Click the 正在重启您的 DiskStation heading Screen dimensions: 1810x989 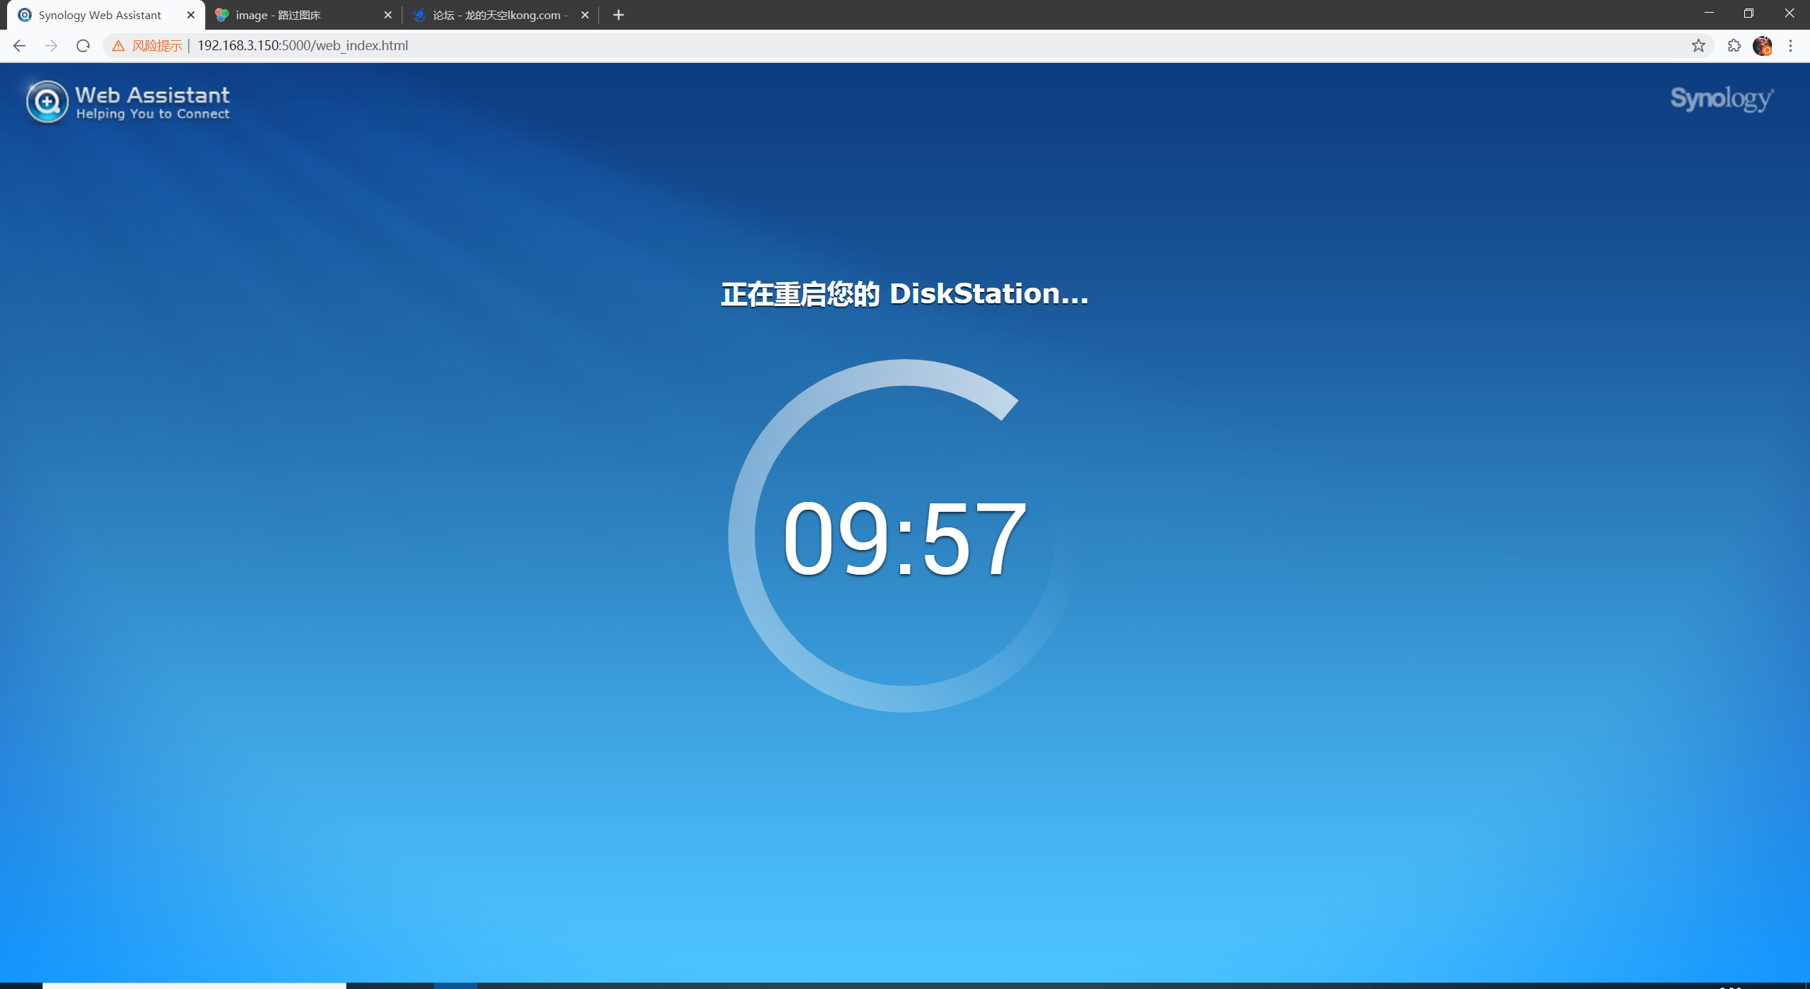[904, 293]
